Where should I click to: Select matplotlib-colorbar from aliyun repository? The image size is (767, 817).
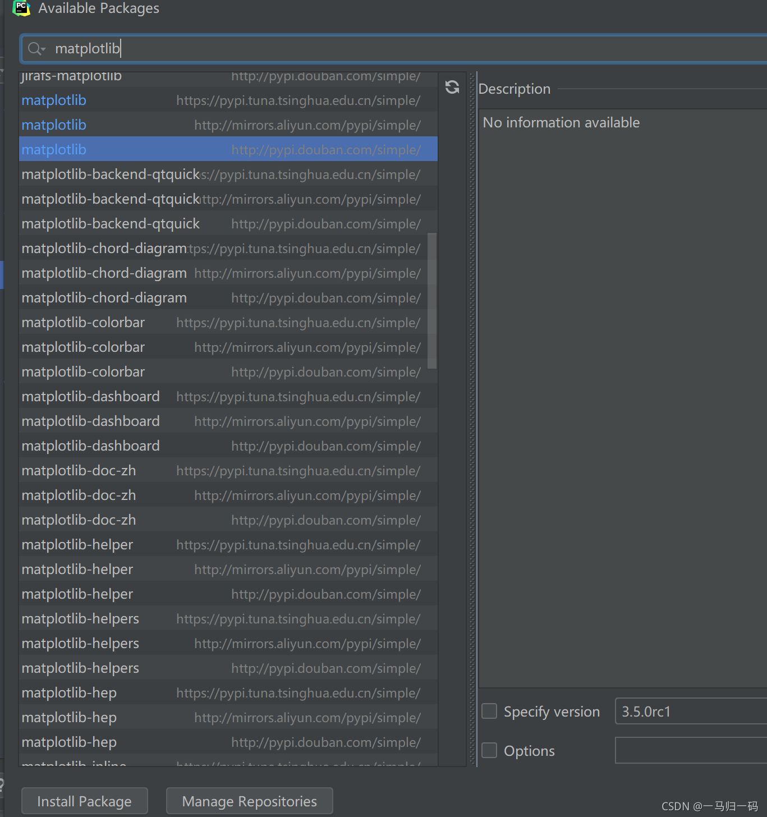pyautogui.click(x=228, y=347)
